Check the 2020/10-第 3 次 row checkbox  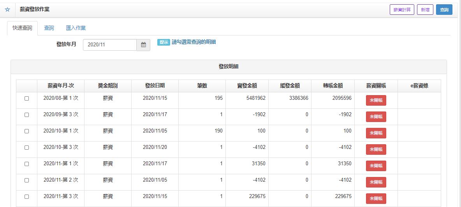[26, 147]
